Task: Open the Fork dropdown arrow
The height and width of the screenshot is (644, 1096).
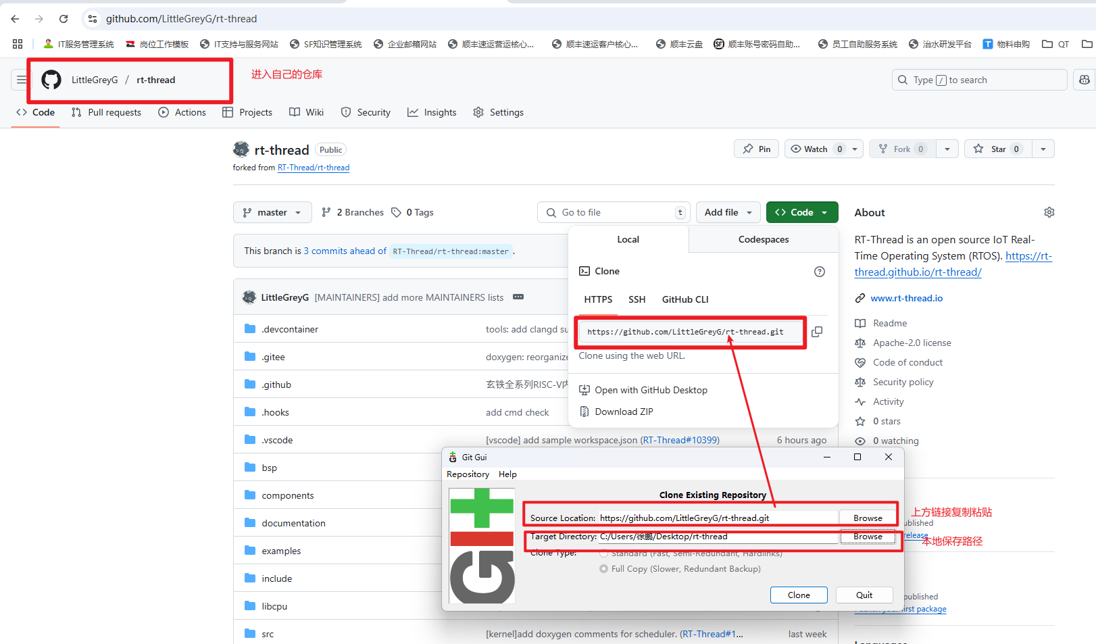Action: 947,149
